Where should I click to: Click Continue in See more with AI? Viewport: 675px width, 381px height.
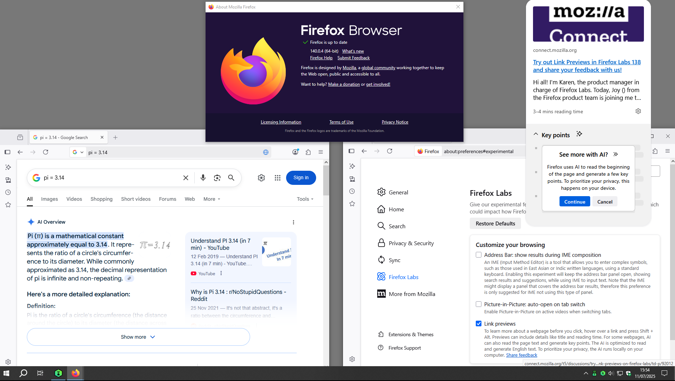coord(575,202)
